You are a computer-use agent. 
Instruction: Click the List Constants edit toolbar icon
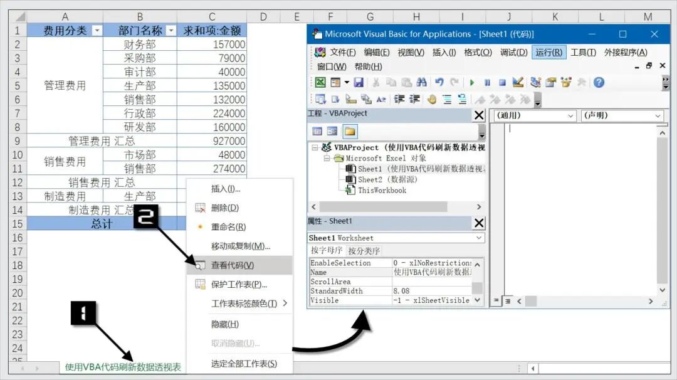tap(335, 99)
